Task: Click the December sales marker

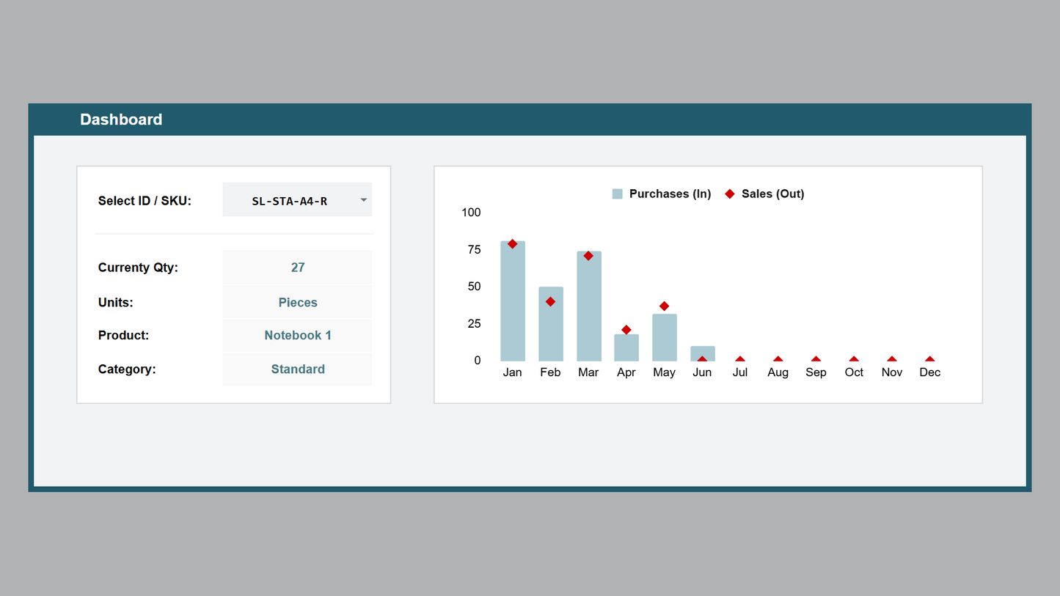Action: tap(929, 359)
